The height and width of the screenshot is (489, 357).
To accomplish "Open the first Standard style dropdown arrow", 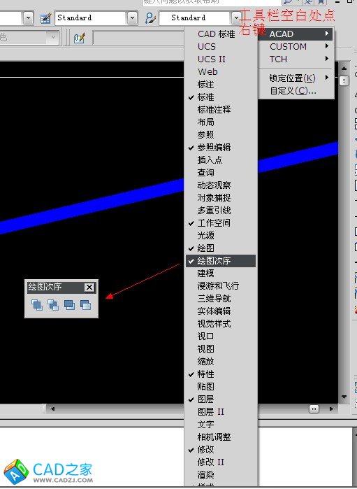I will coord(132,18).
